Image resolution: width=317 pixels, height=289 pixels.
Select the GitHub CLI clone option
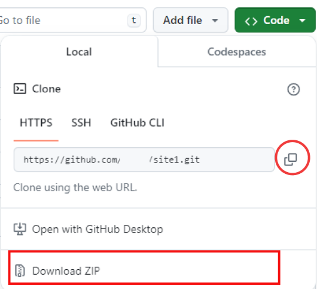click(x=138, y=123)
